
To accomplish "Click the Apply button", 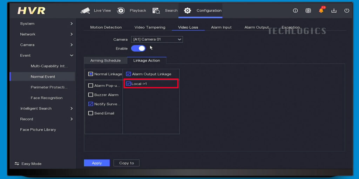I will pos(97,163).
